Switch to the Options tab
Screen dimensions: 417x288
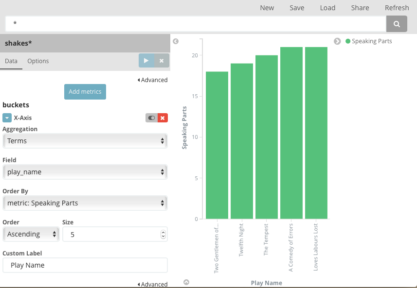point(38,61)
